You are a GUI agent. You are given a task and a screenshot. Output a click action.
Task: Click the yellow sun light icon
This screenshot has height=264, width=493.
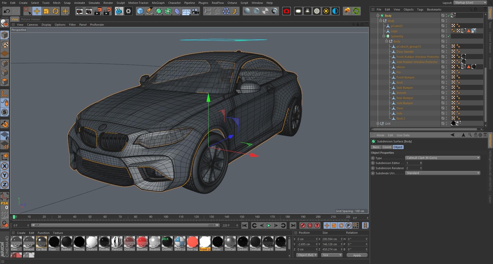[326, 11]
